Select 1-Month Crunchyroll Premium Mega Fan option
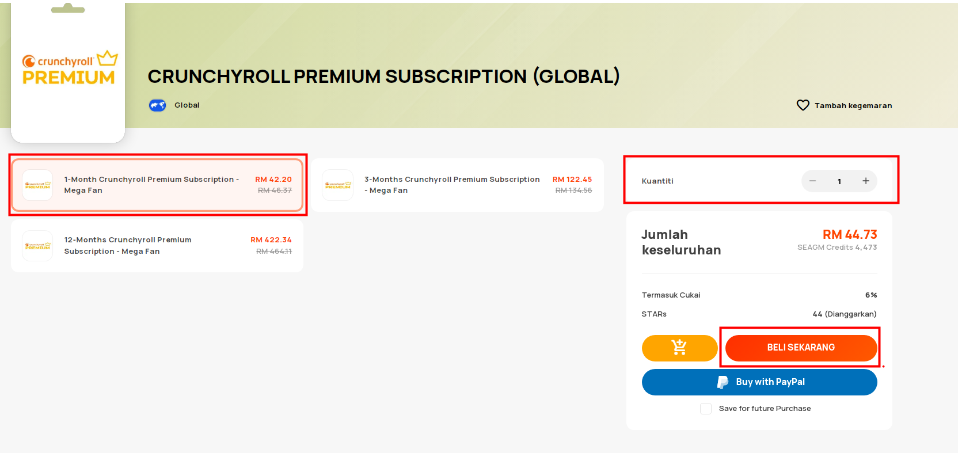 coord(157,185)
